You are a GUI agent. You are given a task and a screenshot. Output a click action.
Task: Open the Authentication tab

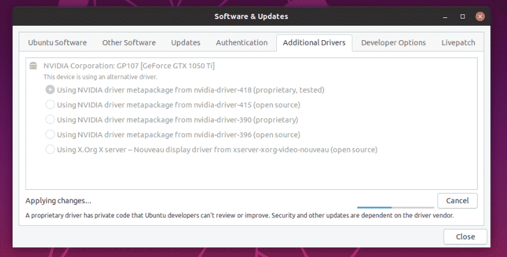242,43
